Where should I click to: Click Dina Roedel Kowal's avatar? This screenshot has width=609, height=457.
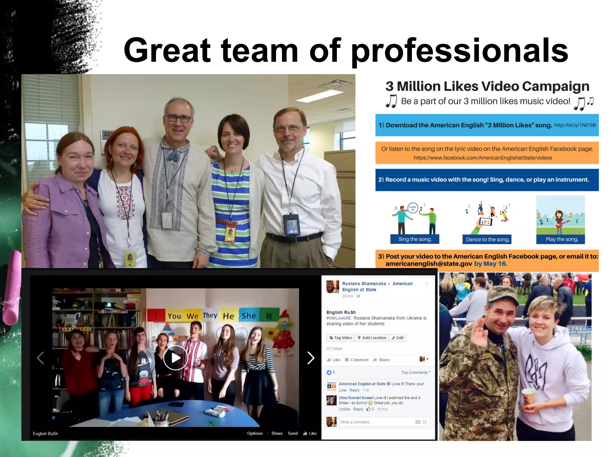point(331,400)
